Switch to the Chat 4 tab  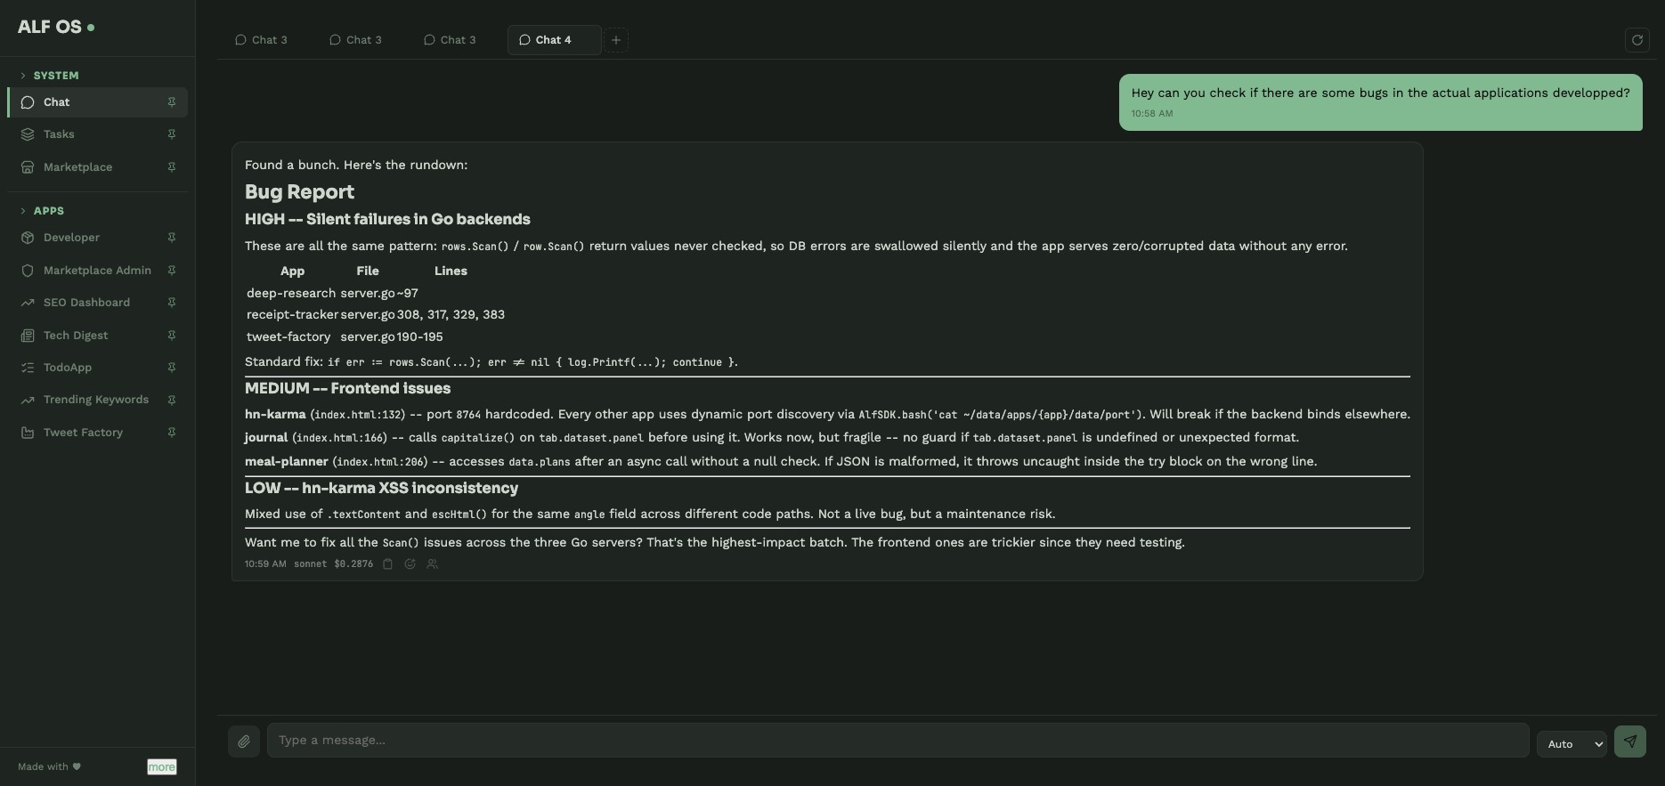554,40
